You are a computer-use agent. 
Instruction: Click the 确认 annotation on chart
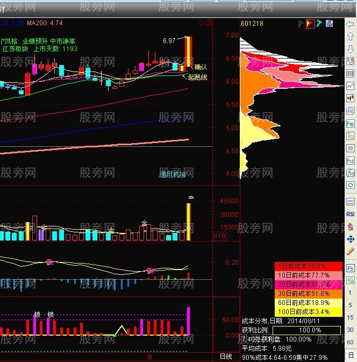tap(201, 67)
